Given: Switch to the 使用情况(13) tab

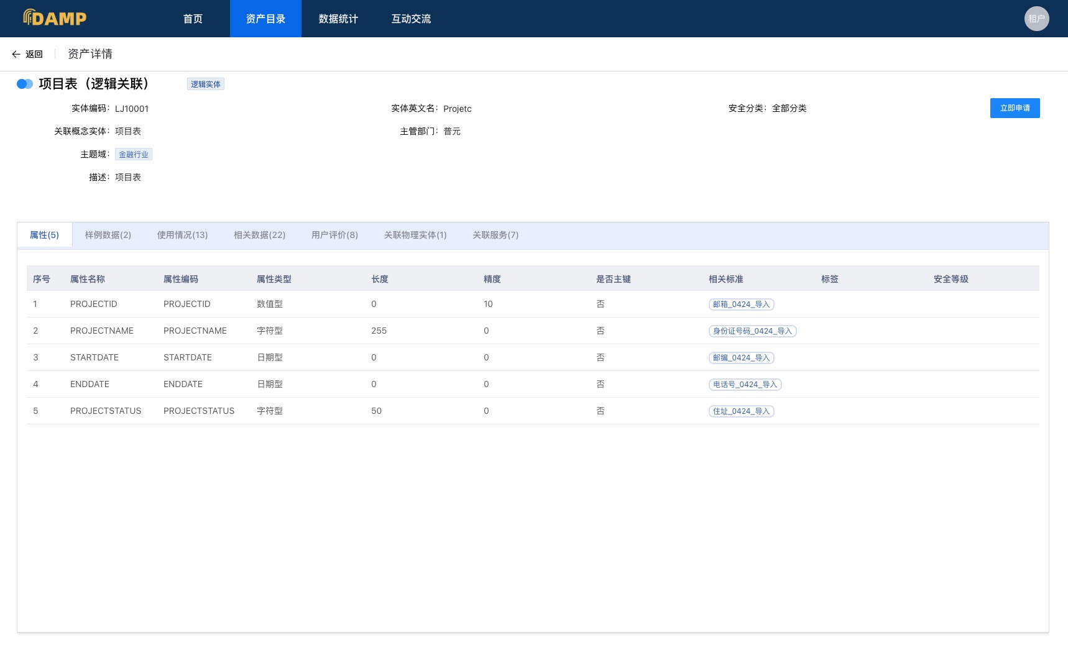Looking at the screenshot, I should [182, 235].
